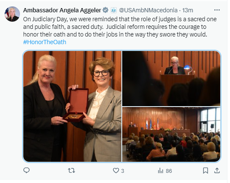230x183 pixels.
Task: Click the 86 views count
Action: tap(169, 171)
